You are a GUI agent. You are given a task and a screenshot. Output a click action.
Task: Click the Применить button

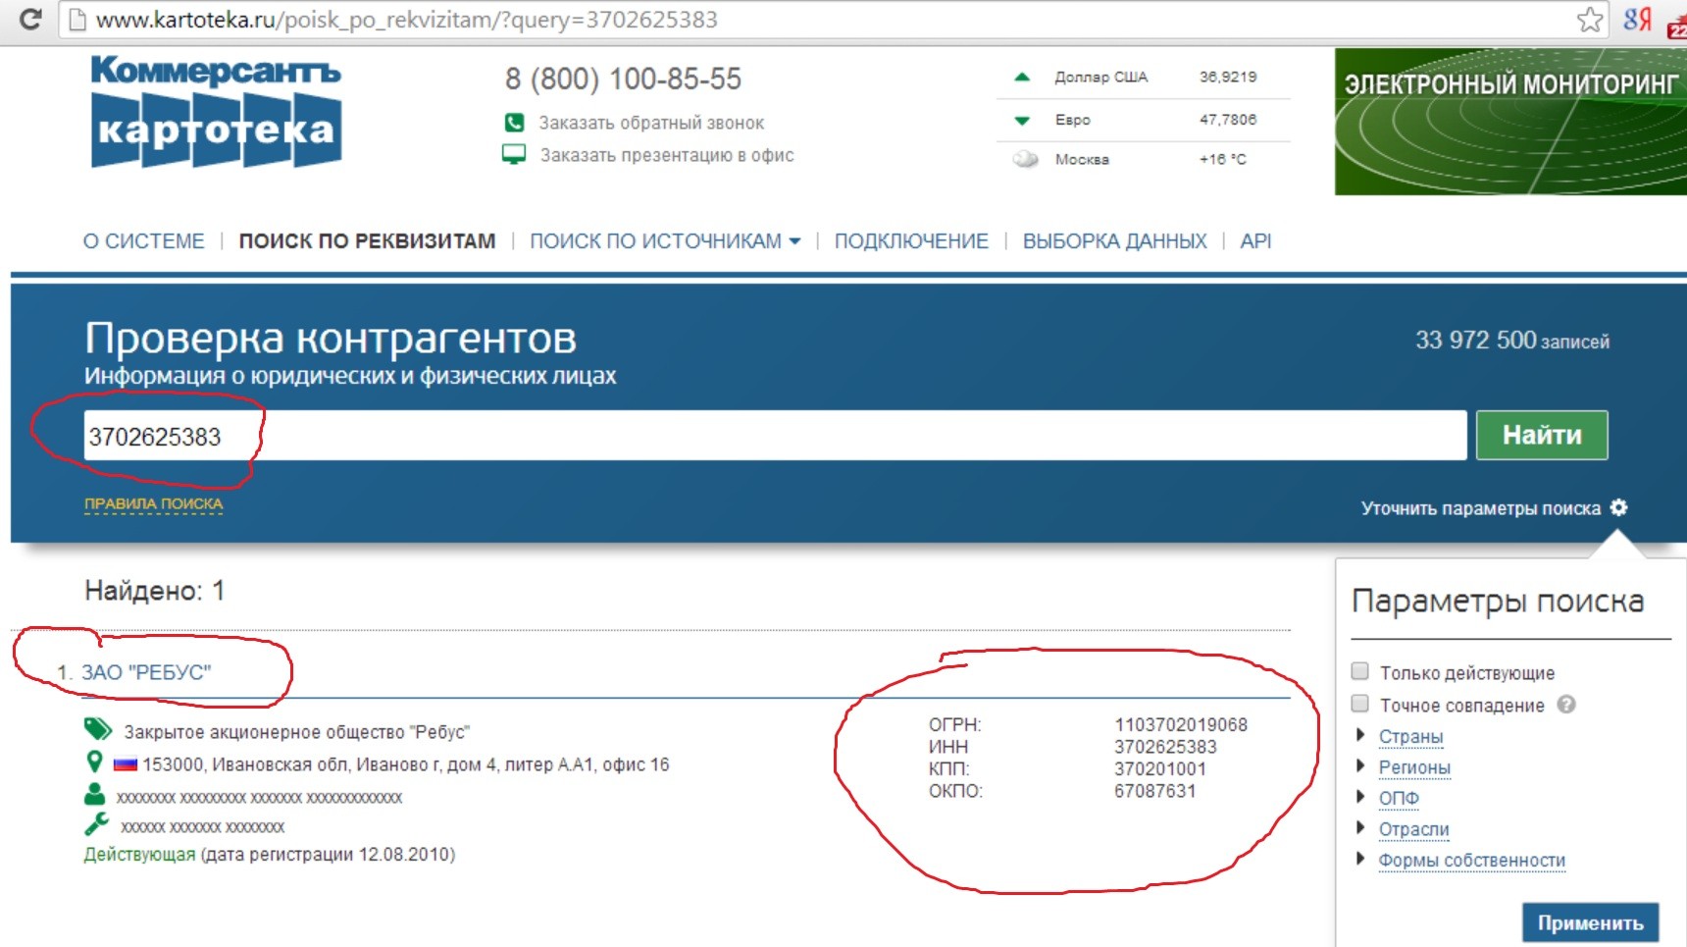[x=1590, y=922]
